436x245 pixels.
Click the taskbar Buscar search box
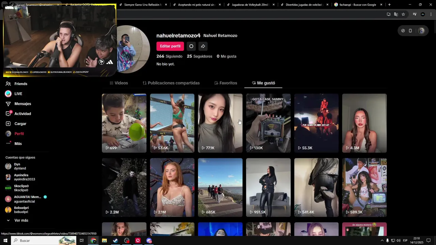44,241
